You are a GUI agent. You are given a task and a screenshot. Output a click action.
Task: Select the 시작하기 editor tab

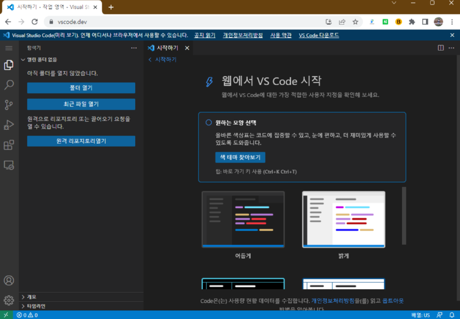tap(167, 48)
